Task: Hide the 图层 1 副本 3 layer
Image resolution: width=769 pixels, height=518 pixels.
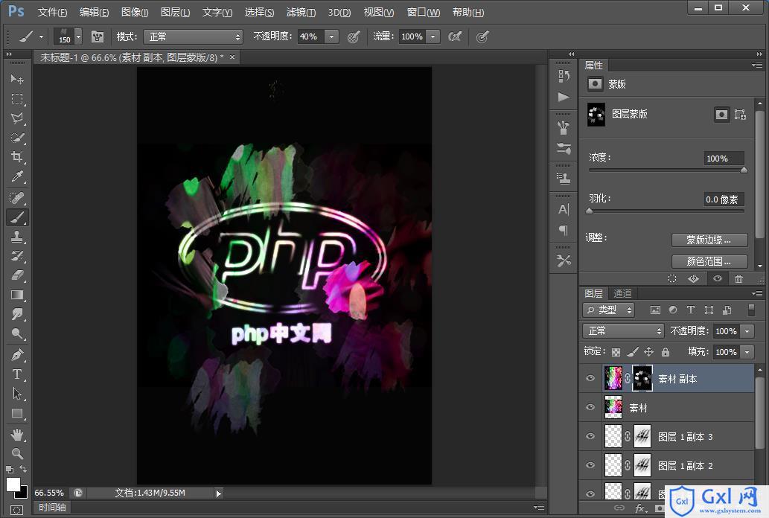Action: 590,436
